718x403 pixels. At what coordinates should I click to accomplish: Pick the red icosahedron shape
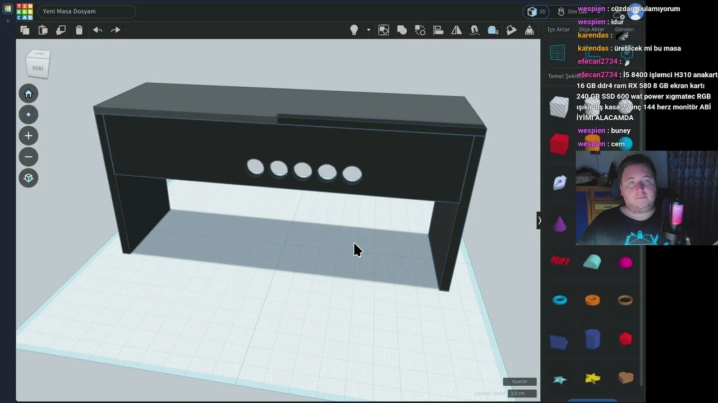[x=625, y=339]
